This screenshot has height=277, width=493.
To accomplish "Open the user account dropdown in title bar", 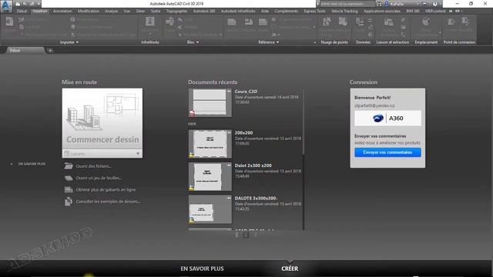I will (x=418, y=4).
